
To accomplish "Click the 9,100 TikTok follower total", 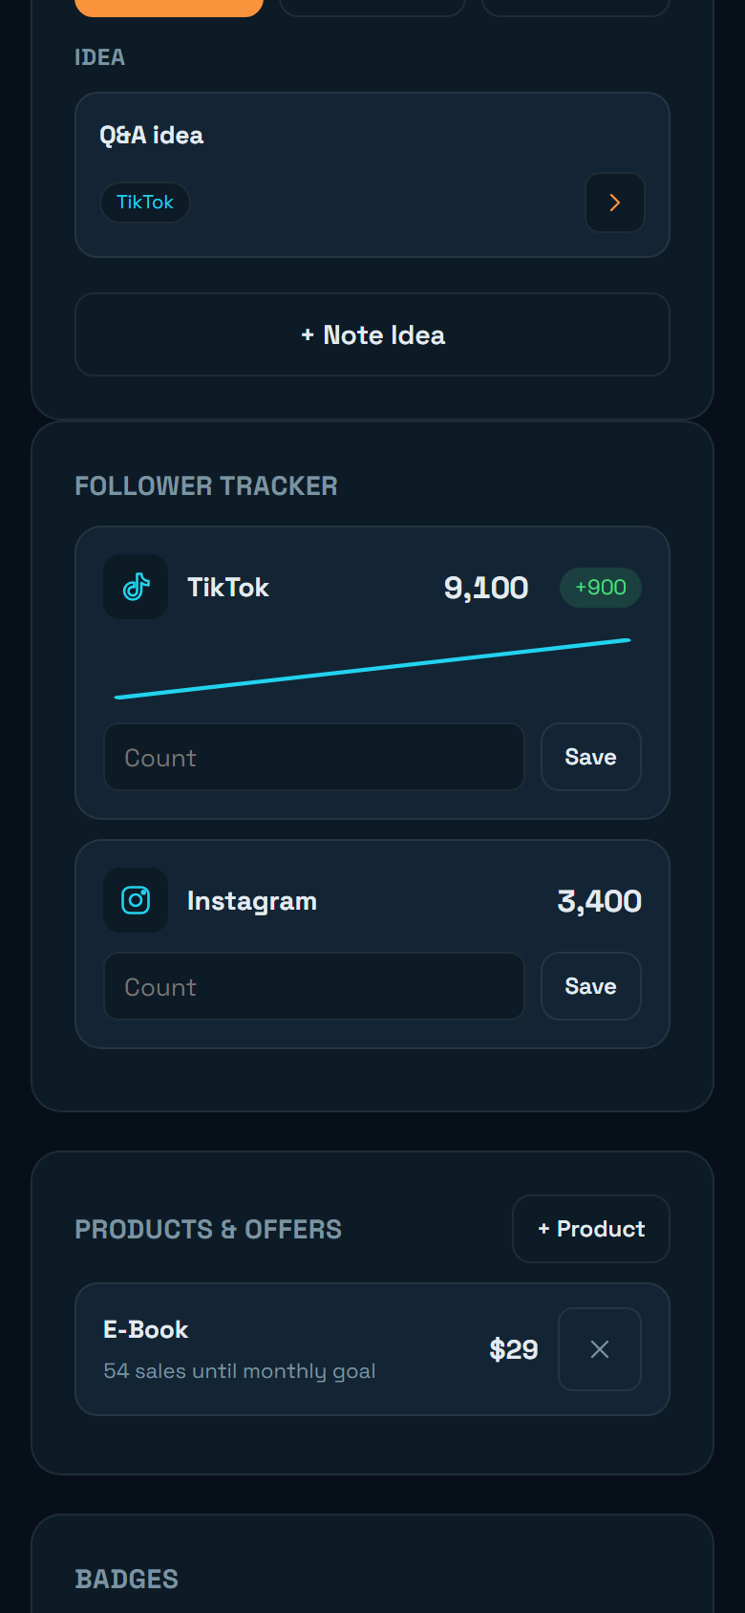I will (x=486, y=588).
